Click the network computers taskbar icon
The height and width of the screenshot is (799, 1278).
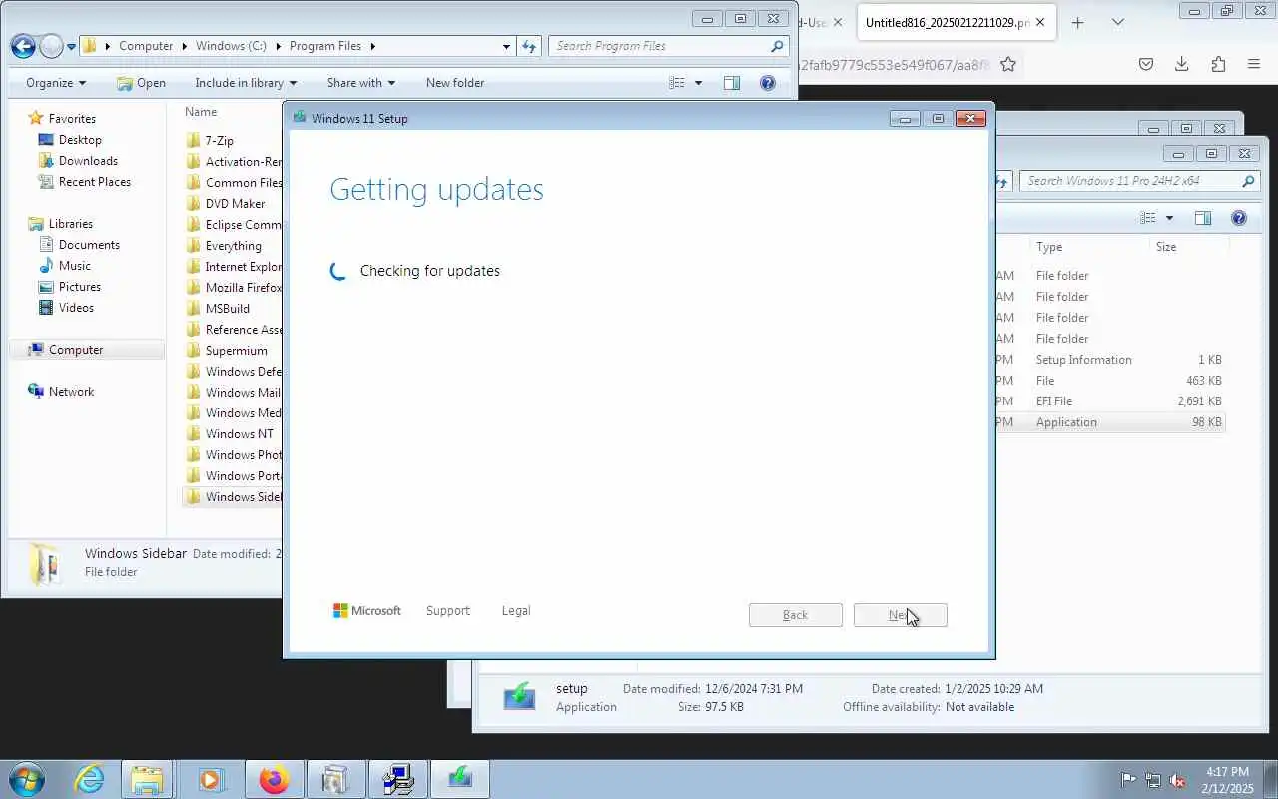[398, 779]
